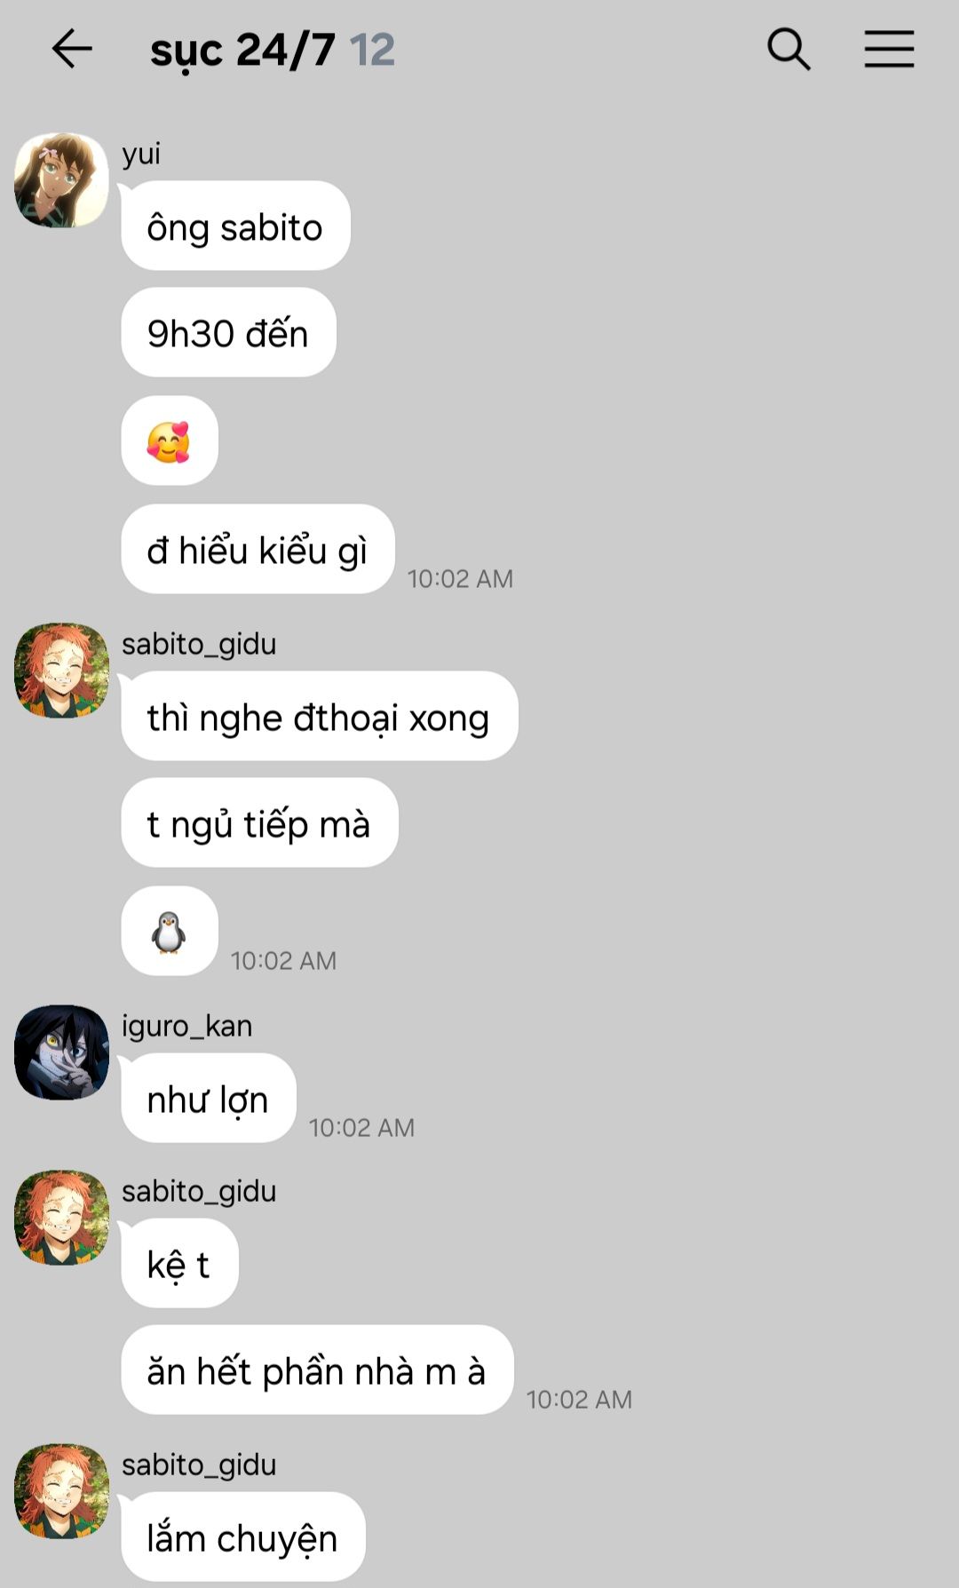Tap the iguro_kan username label
This screenshot has width=959, height=1588.
point(186,1026)
